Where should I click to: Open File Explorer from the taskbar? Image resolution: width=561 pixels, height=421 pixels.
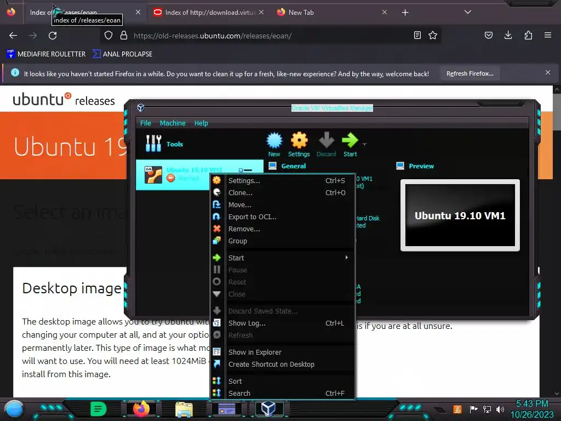coord(184,409)
